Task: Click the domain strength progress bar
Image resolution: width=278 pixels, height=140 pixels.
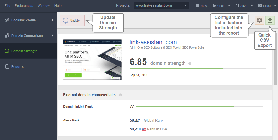Action: click(x=198, y=69)
